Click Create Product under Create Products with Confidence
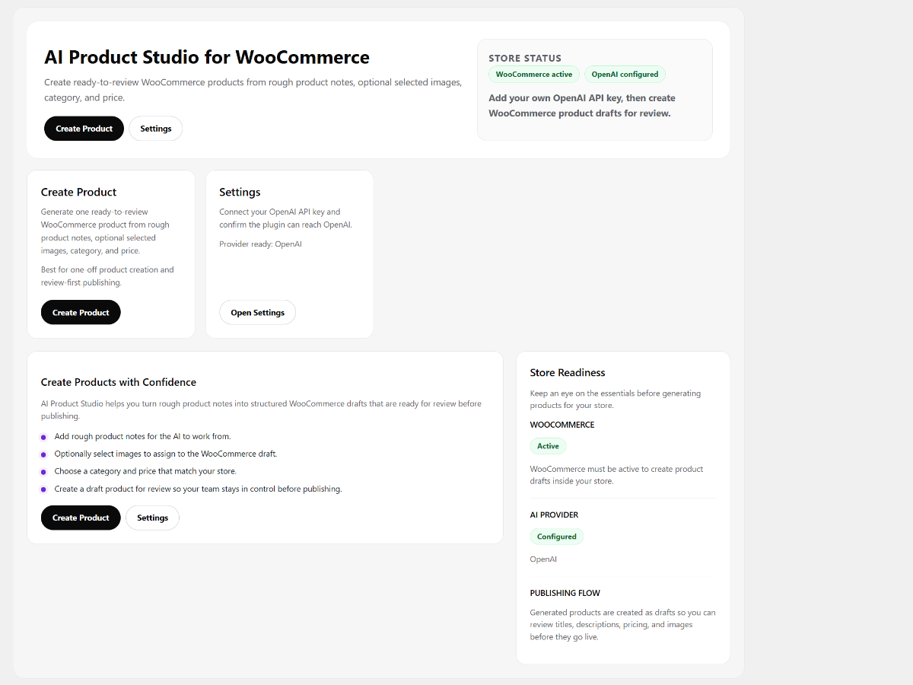The width and height of the screenshot is (913, 685). [x=81, y=518]
